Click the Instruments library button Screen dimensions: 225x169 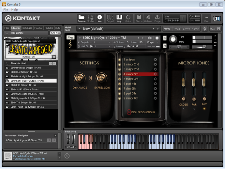point(29,57)
